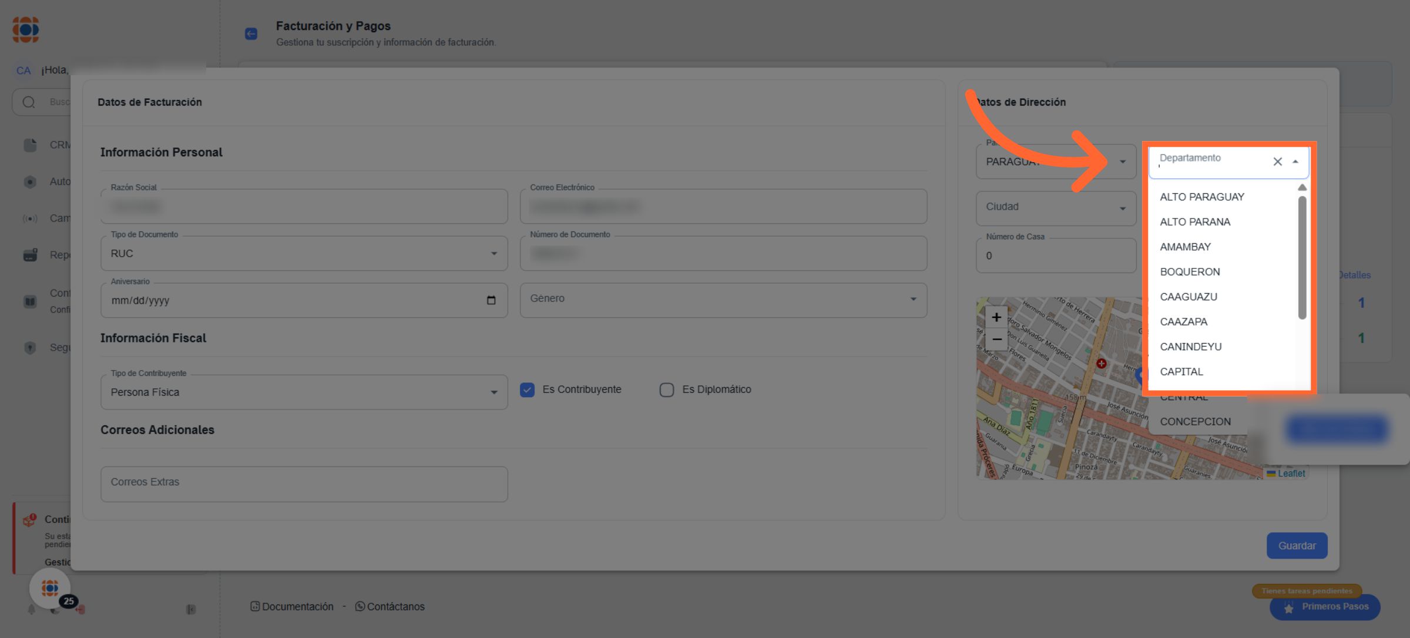Click the search magnifier icon in sidebar
Screen dimensions: 1410x638
tap(29, 102)
